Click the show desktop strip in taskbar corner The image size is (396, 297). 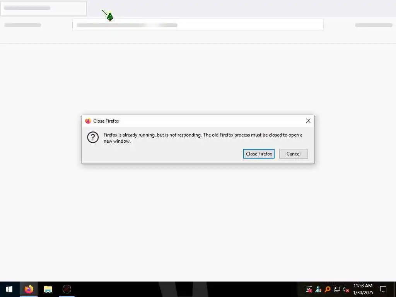395,289
